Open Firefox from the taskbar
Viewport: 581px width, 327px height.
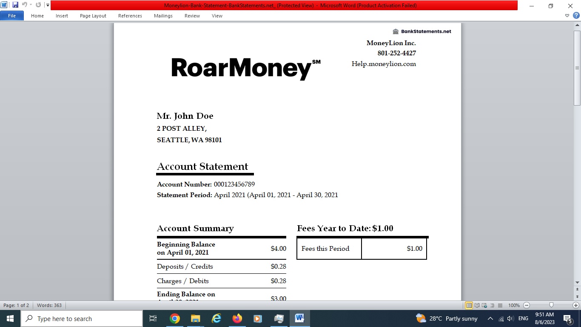237,318
